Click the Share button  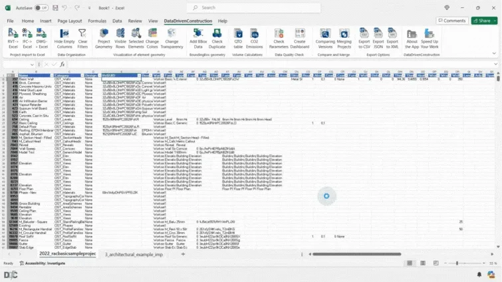point(482,21)
